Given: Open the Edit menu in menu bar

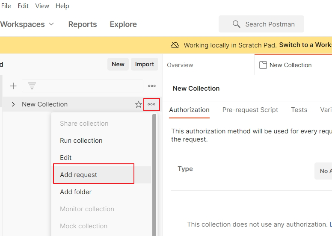Looking at the screenshot, I should click(23, 6).
